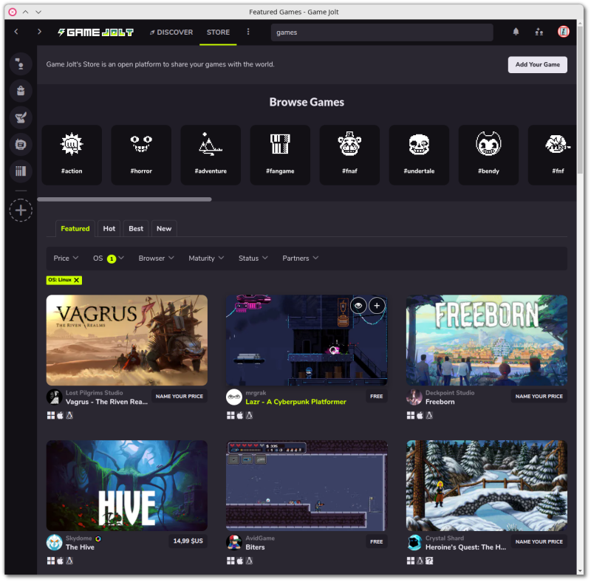
Task: Browse the #fnaf tag tile
Action: tap(349, 155)
